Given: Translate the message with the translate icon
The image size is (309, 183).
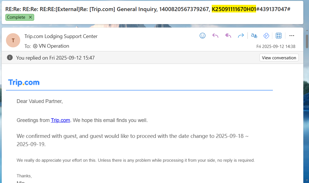Looking at the screenshot, I should click(254, 36).
